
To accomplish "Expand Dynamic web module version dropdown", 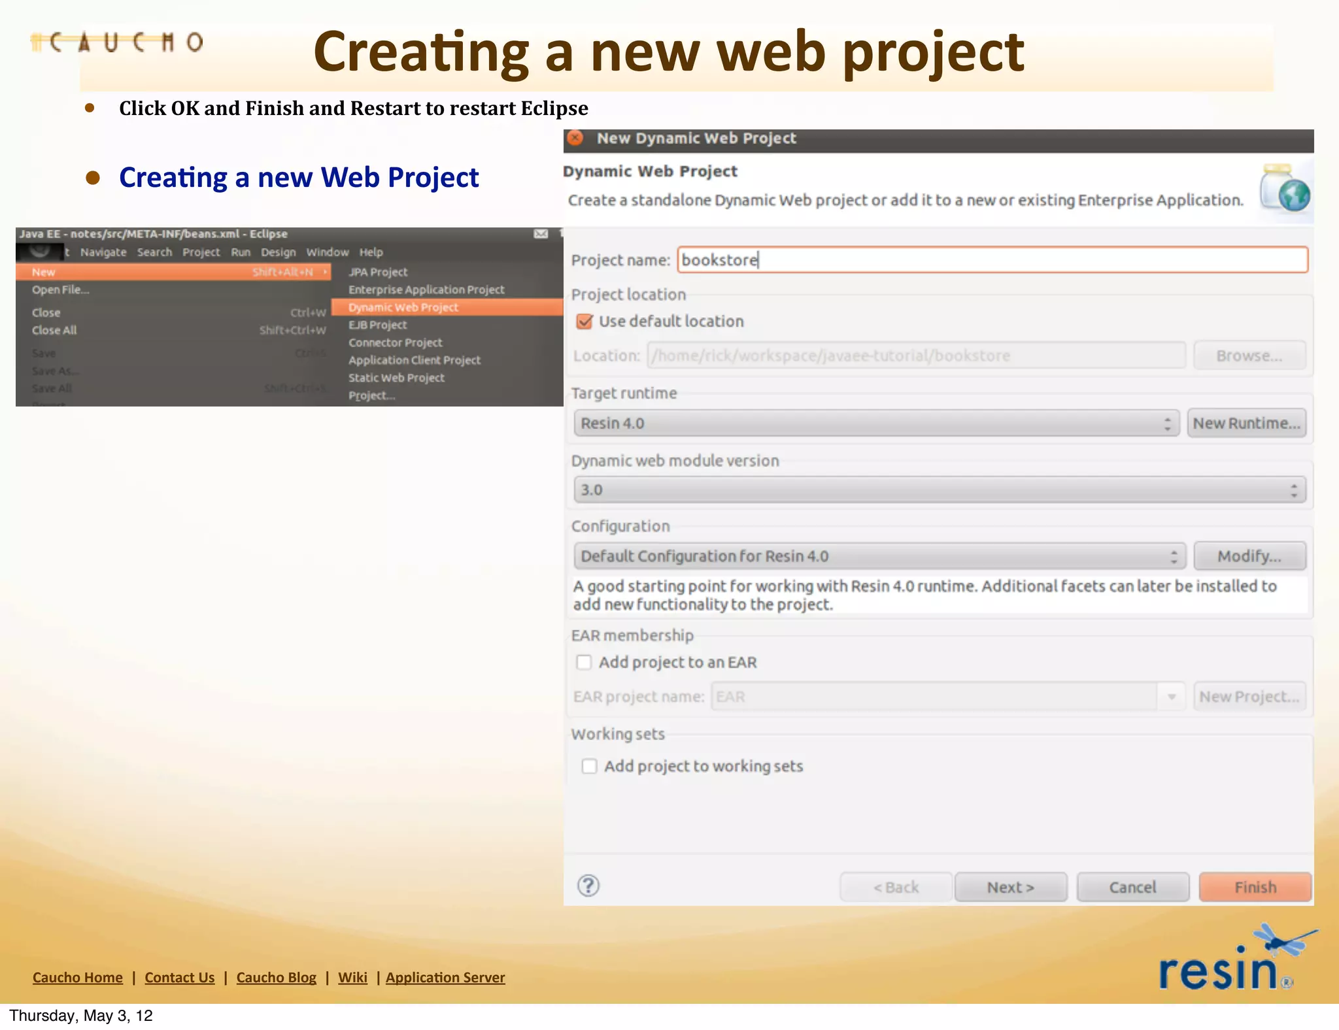I will (x=939, y=490).
